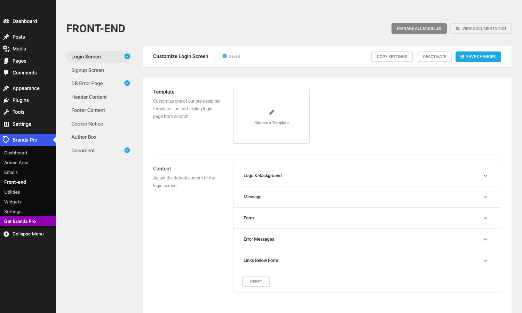
Task: Click the Dashboard gauge icon in sidebar
Action: [x=6, y=21]
